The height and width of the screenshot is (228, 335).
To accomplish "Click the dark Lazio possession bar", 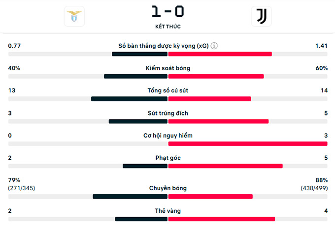I will coord(136,76).
